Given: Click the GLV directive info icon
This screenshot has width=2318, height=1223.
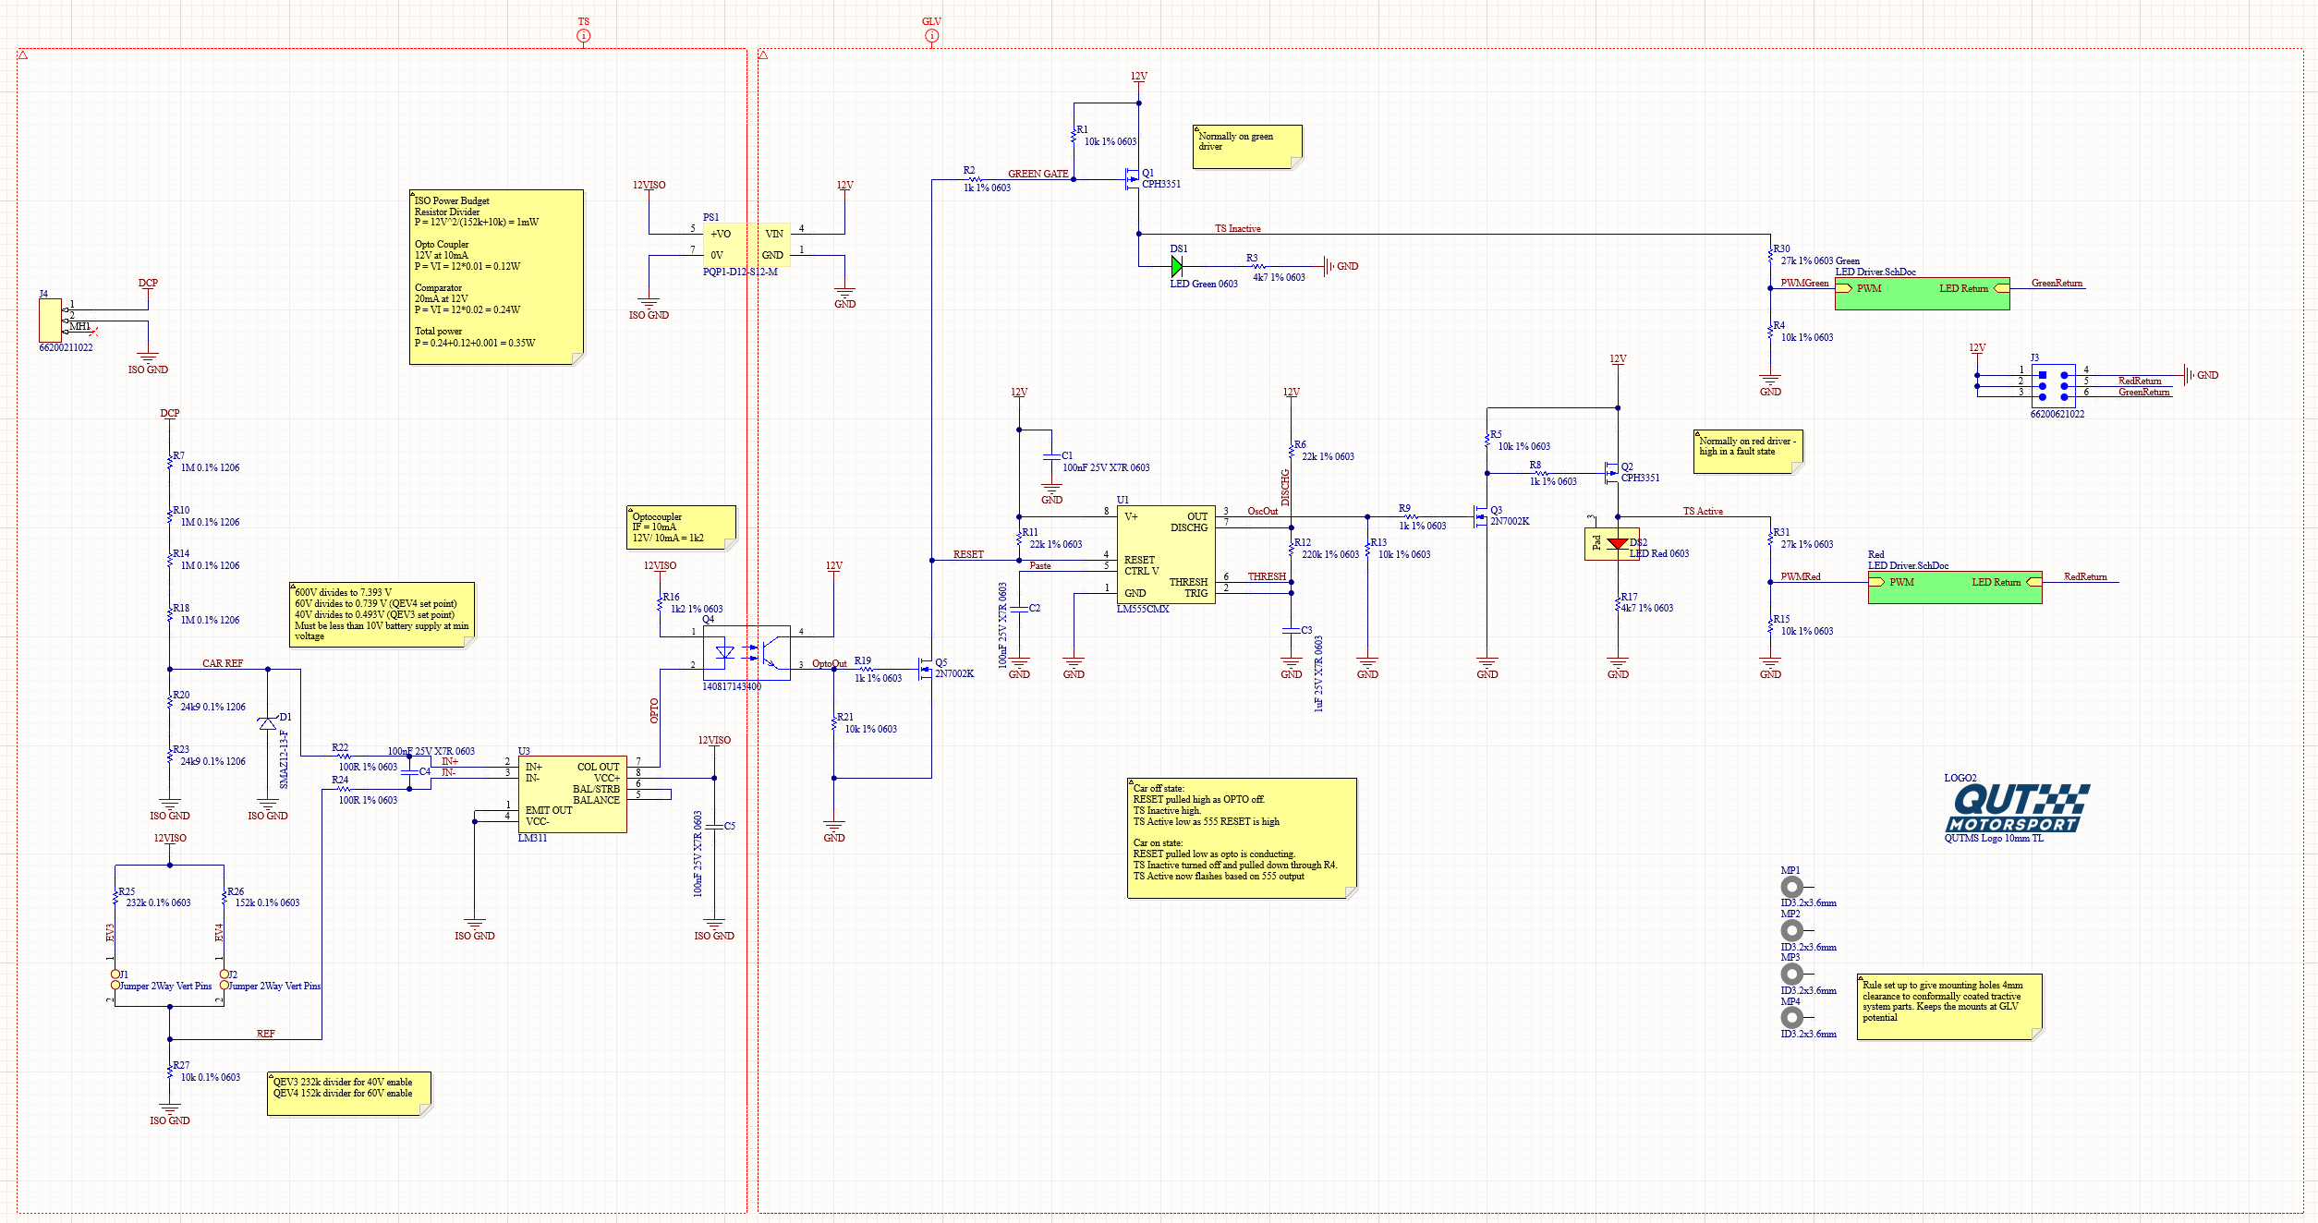Looking at the screenshot, I should click(932, 33).
